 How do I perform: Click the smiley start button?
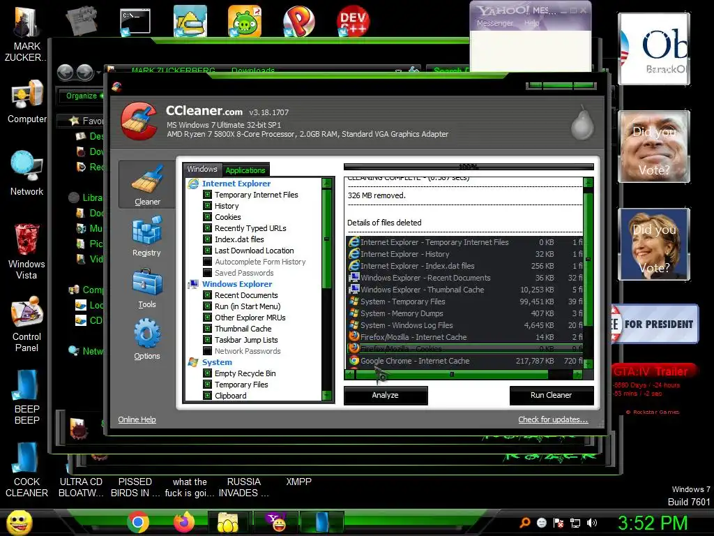(x=19, y=522)
